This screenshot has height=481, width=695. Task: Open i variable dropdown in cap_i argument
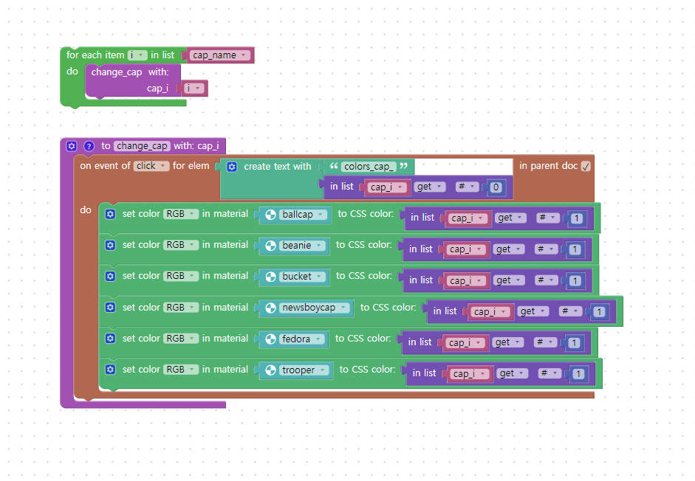pos(194,88)
